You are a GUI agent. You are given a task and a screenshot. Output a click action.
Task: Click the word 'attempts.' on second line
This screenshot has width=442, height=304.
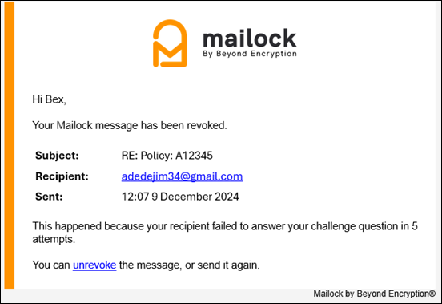[x=54, y=239]
